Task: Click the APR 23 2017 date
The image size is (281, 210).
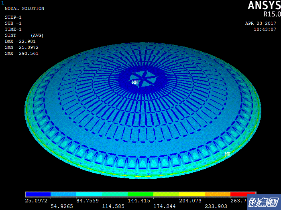Action: (x=261, y=23)
